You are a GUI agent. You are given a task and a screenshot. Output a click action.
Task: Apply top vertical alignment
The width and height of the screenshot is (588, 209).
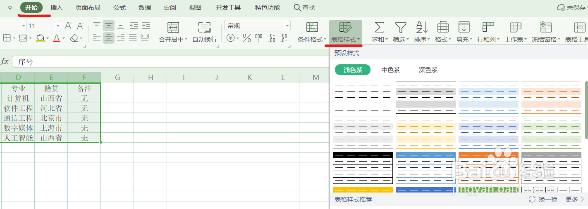(x=97, y=26)
